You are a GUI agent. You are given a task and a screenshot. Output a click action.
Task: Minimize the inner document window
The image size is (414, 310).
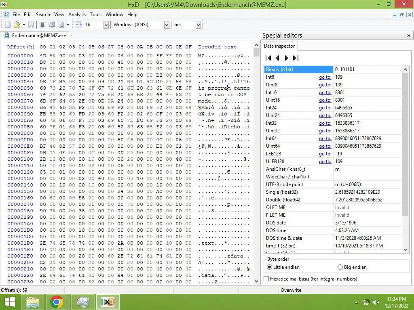395,15
